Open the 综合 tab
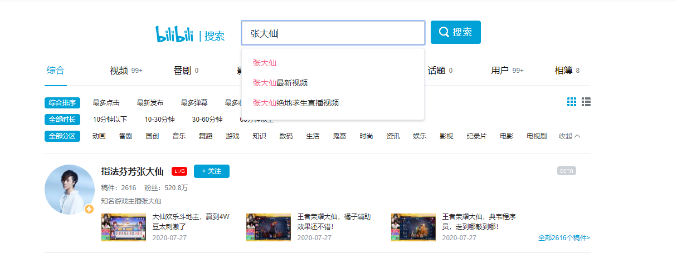Screen dimensions: 677x253 click(x=55, y=71)
